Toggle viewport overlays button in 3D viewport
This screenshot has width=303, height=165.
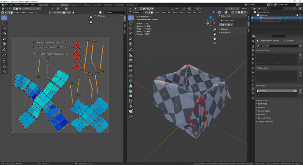pyautogui.click(x=226, y=13)
